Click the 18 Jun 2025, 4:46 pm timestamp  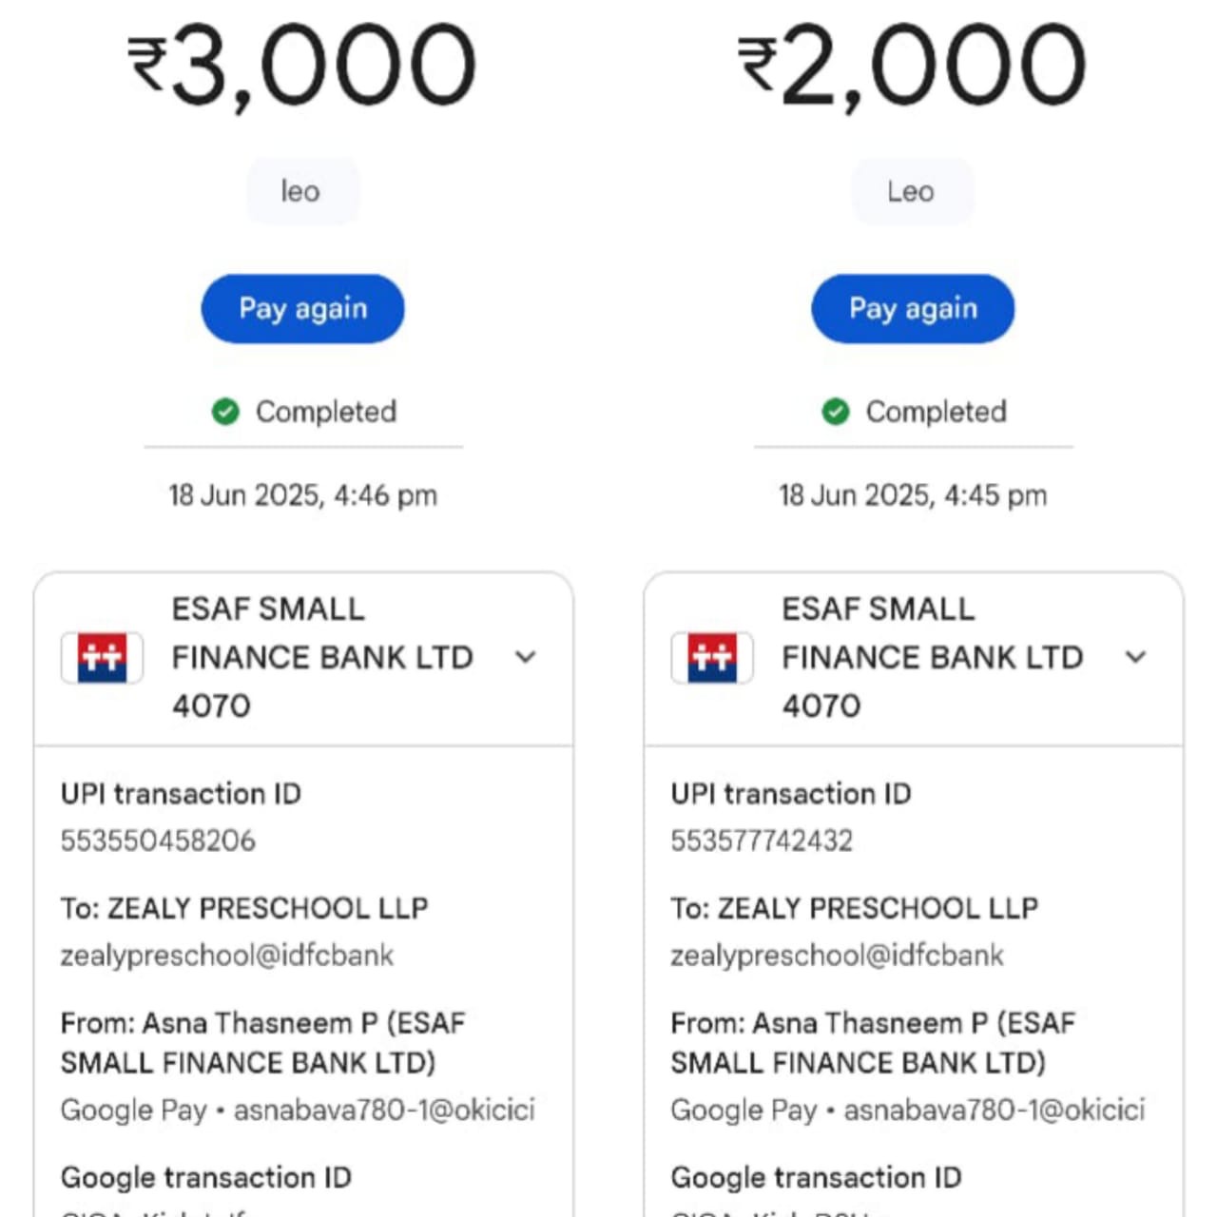302,495
